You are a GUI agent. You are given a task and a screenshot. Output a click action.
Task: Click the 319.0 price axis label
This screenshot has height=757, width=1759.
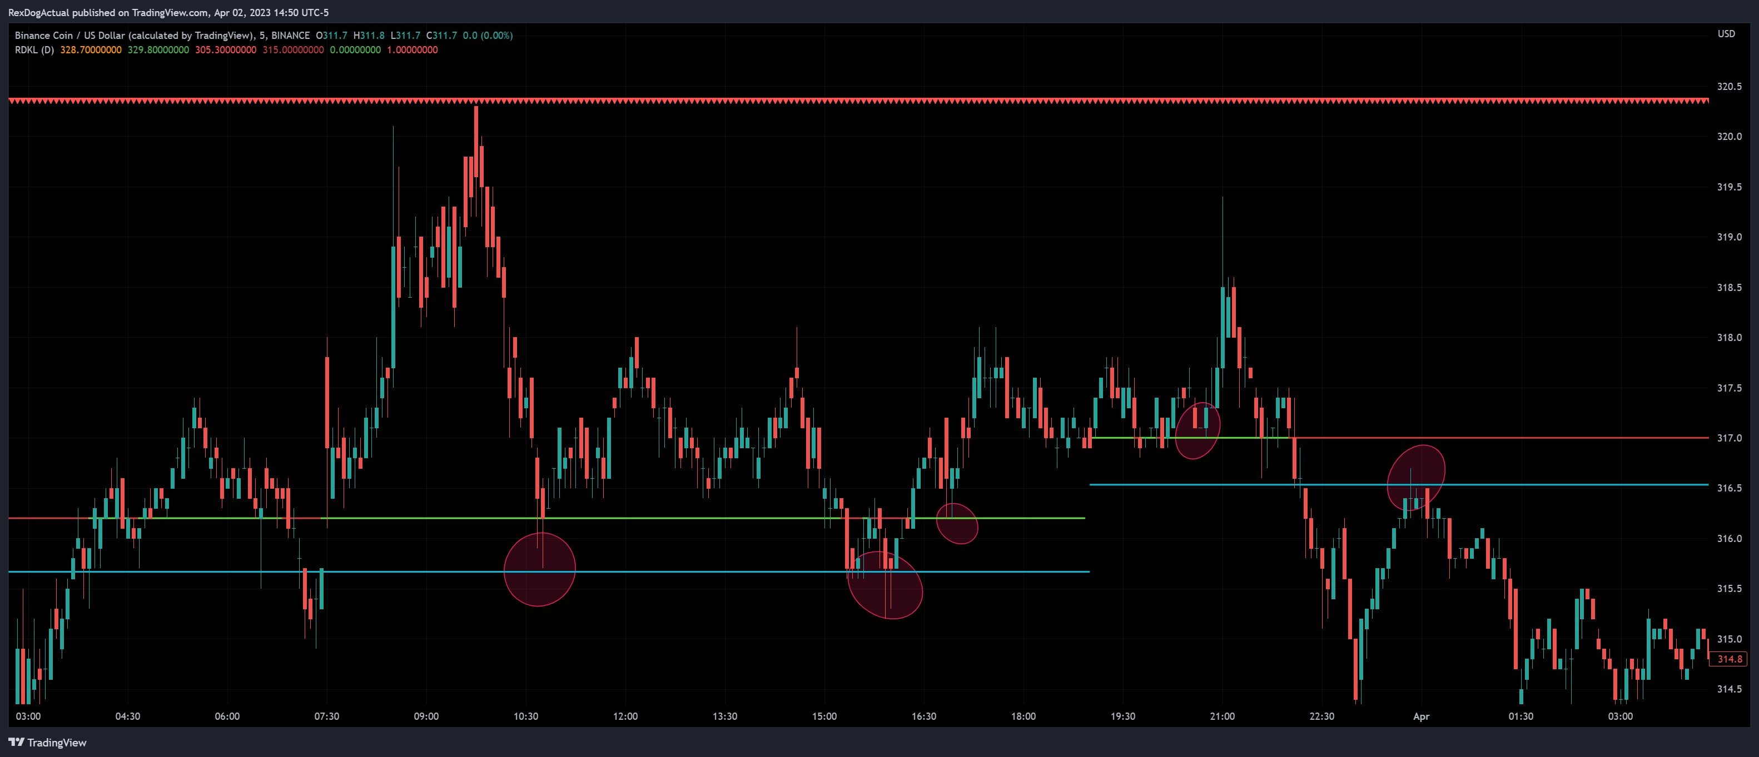click(x=1729, y=237)
